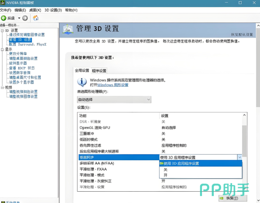This screenshot has height=203, width=260.
Task: Select the 三重缓冲 row
Action: [160, 134]
